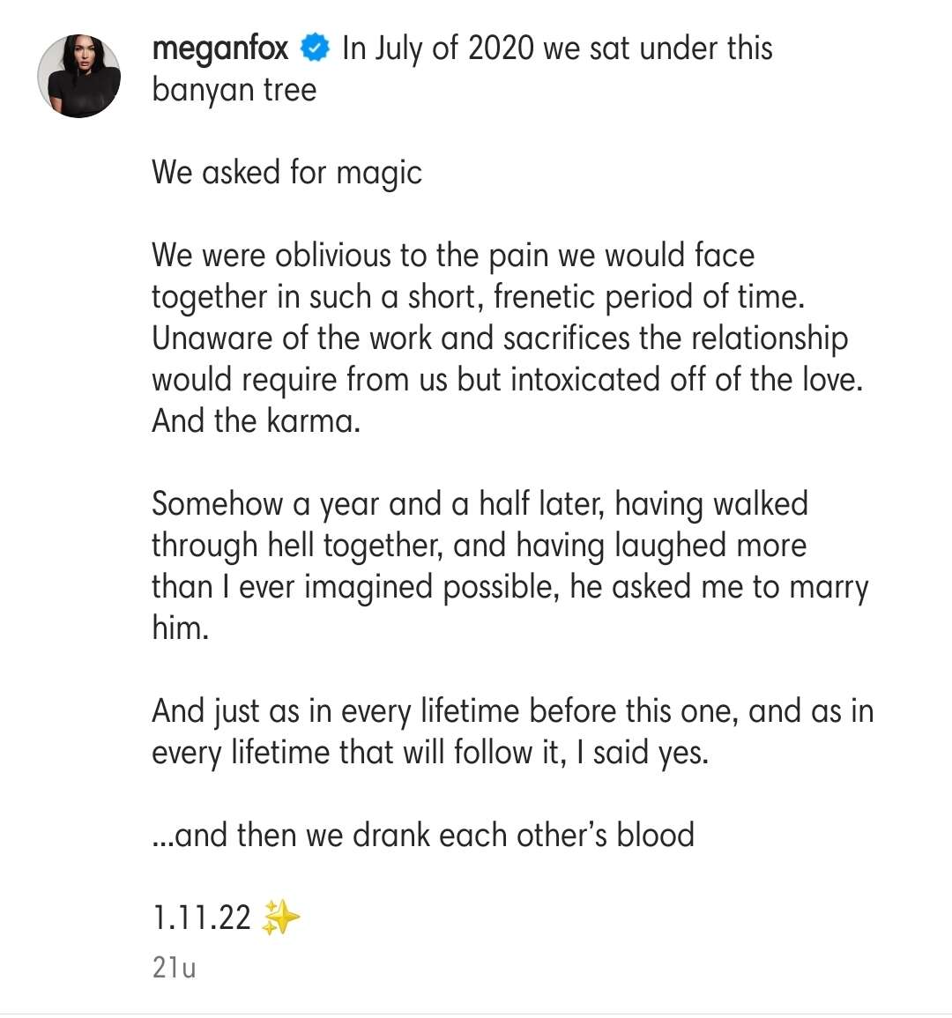Click "intoxicated off of the love" text

coord(685,380)
